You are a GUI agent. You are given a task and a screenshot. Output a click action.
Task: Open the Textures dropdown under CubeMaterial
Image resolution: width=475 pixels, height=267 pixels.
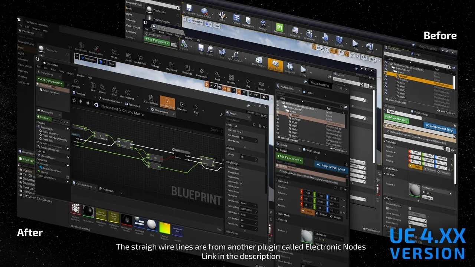427,198
